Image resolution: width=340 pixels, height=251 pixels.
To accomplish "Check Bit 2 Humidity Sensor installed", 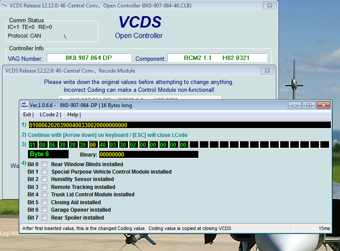I will point(45,179).
